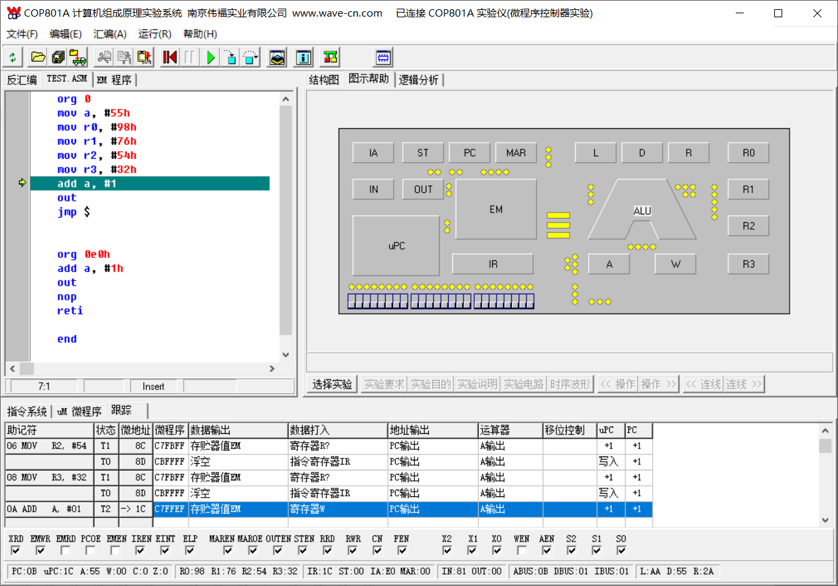
Task: Click the download-to-device truck icon
Action: click(78, 57)
